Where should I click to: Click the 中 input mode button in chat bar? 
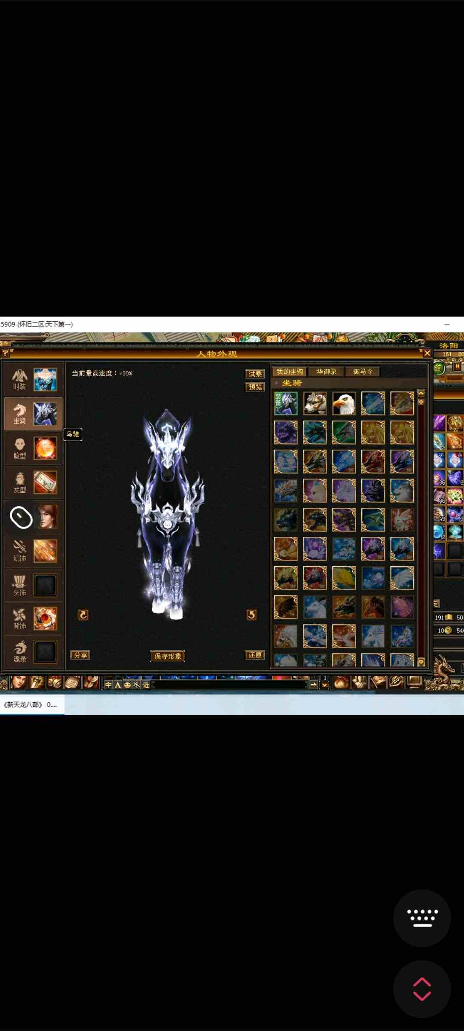[109, 685]
